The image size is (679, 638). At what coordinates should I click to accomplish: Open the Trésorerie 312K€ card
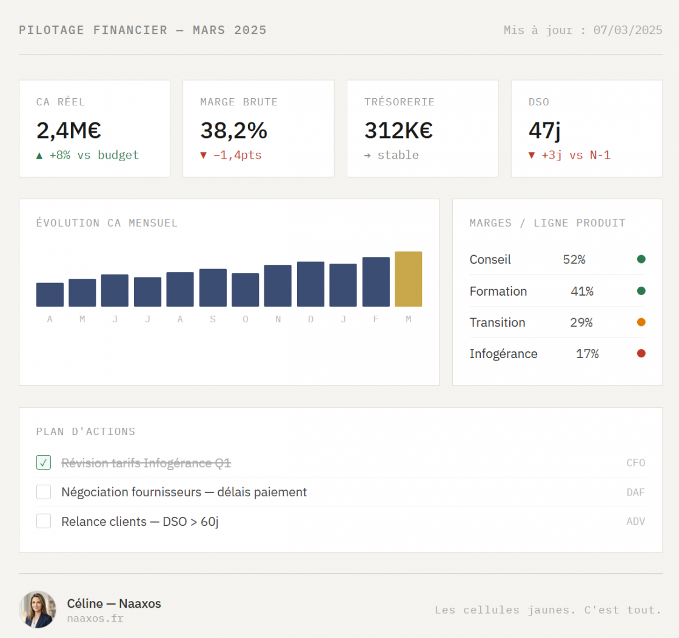[422, 128]
